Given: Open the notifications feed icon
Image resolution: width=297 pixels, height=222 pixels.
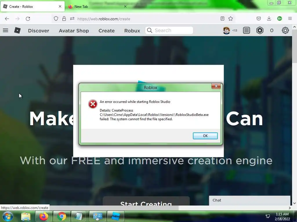Looking at the screenshot, I should tap(247, 30).
